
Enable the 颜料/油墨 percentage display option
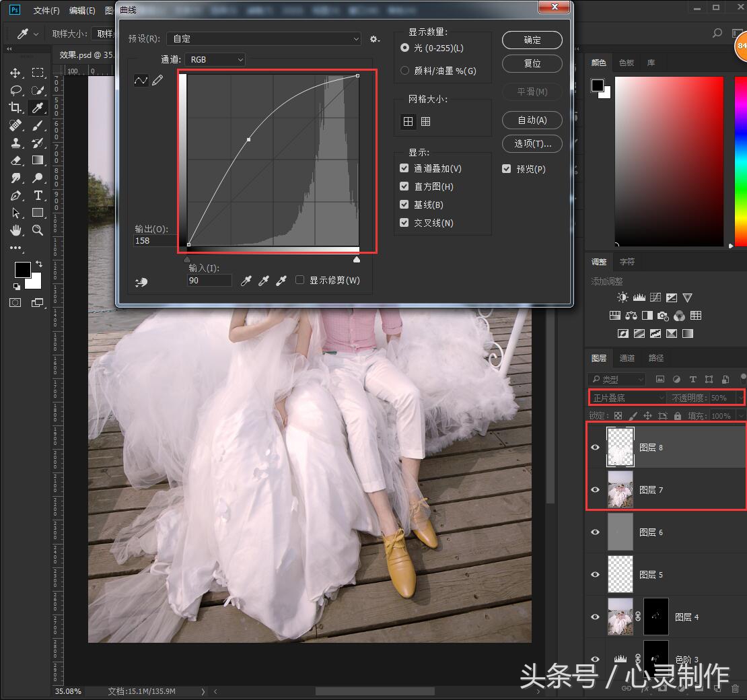click(x=404, y=71)
